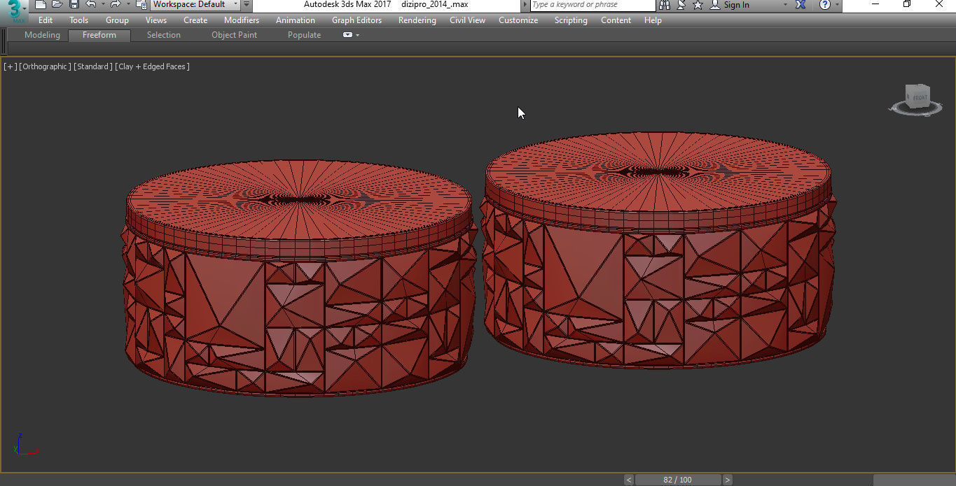Open the Populate ribbon tab
The image size is (956, 486).
(x=304, y=35)
